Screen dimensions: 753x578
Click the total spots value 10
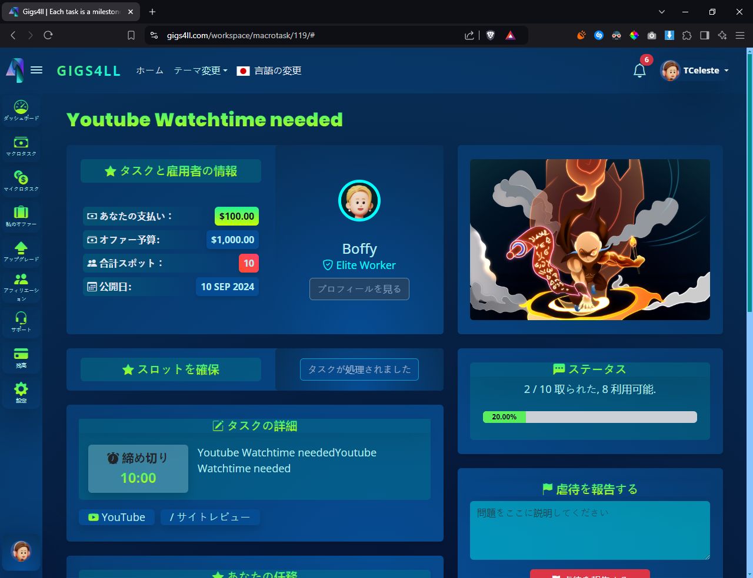[249, 263]
